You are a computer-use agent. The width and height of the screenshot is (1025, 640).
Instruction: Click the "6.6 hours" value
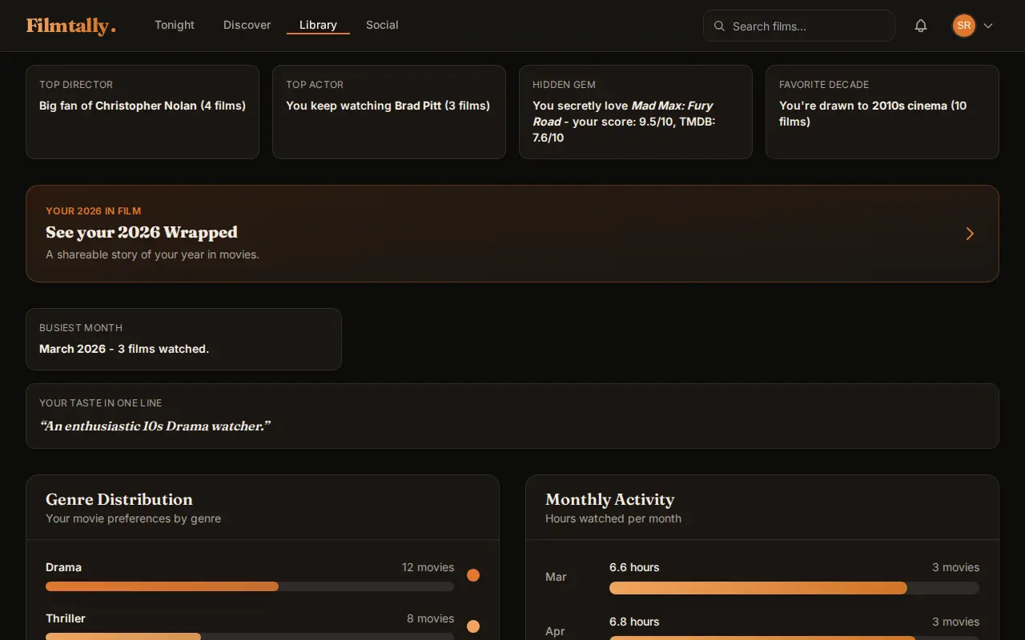tap(634, 567)
